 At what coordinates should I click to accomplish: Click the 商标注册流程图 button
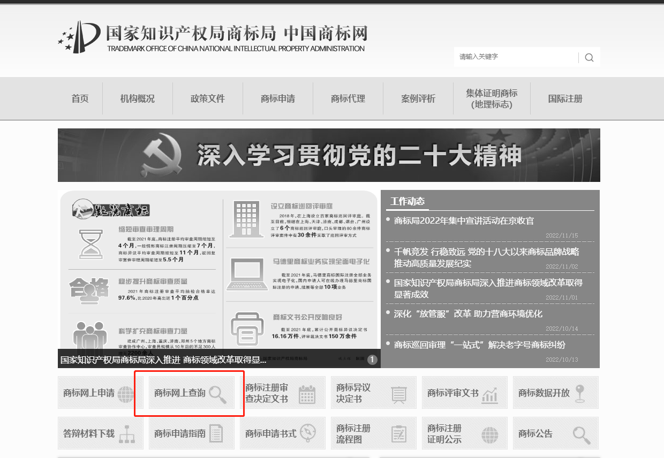(x=374, y=433)
